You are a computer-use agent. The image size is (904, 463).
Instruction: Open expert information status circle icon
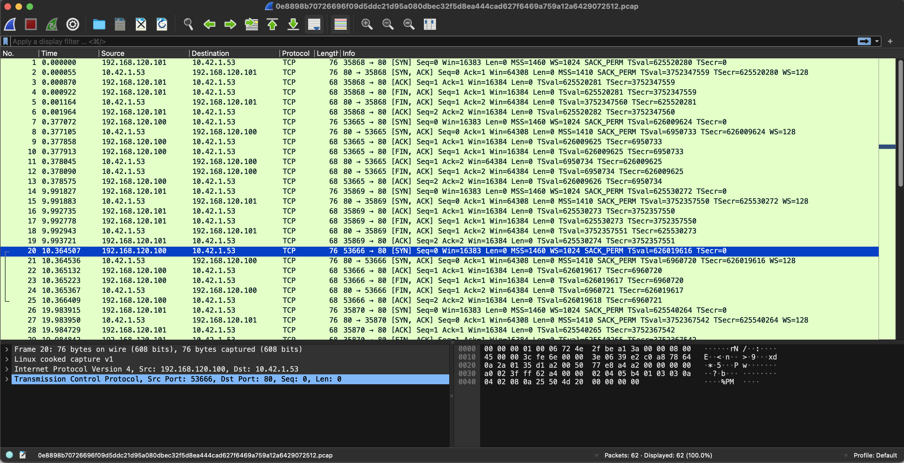click(9, 455)
